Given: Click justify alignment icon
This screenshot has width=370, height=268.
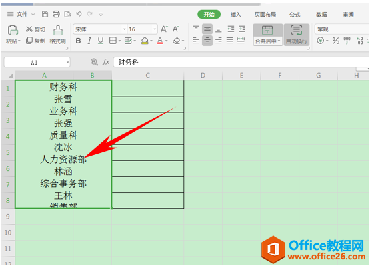Looking at the screenshot, I should coord(229,41).
